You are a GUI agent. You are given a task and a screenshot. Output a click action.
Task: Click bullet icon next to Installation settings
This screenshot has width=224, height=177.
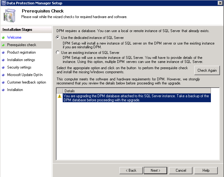3,60
